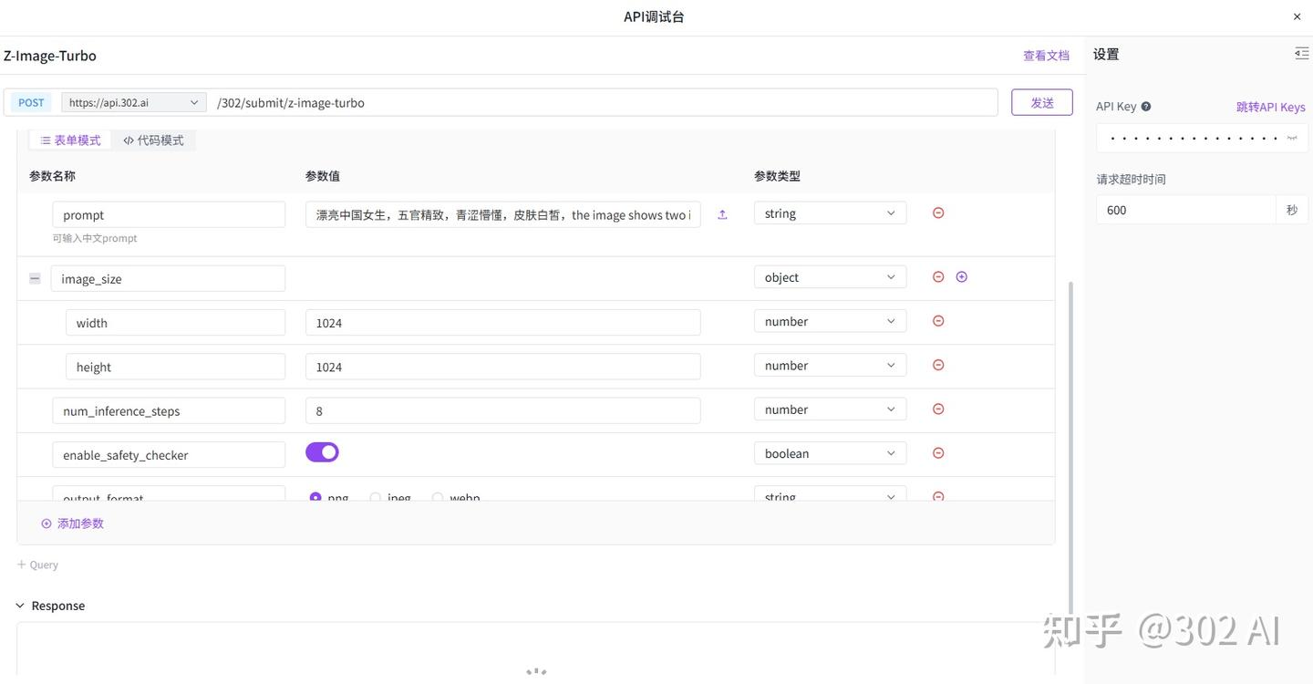Select webp output format
1313x684 pixels.
click(x=438, y=497)
